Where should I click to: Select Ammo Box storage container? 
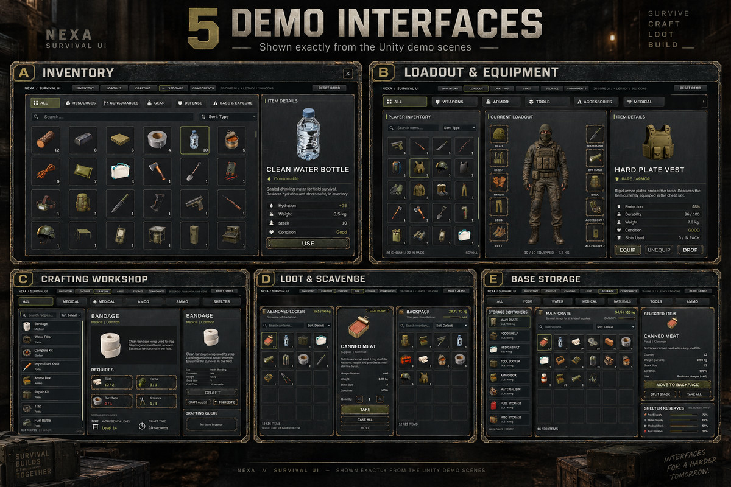point(509,377)
